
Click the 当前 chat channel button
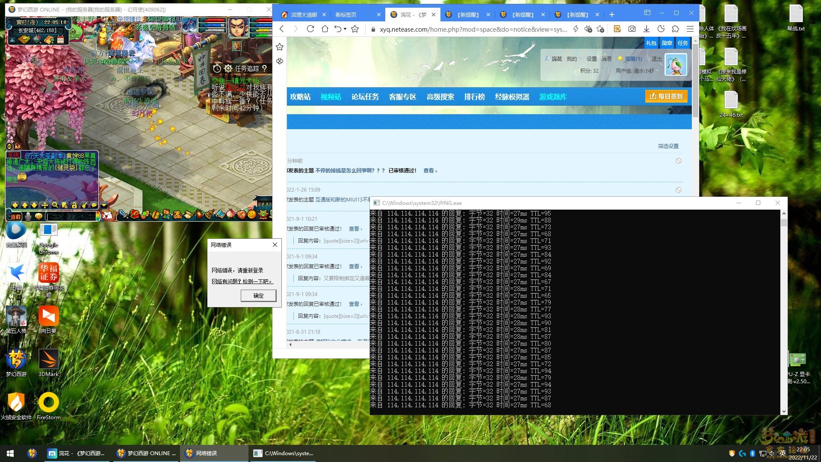click(x=15, y=216)
